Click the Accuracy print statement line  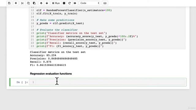(87, 36)
